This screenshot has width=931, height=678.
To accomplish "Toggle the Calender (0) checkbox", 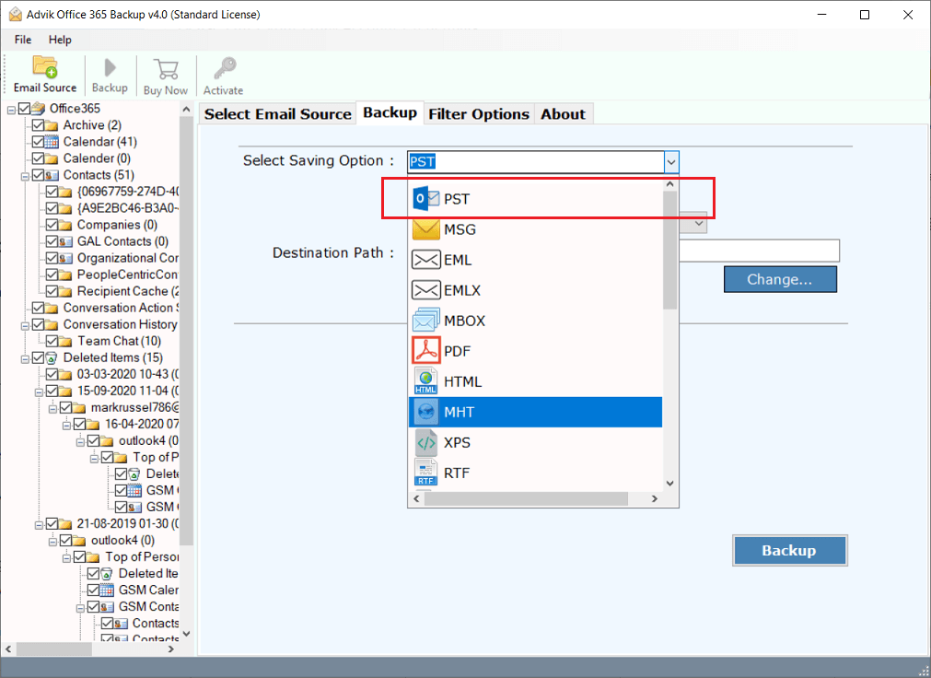I will tap(38, 158).
